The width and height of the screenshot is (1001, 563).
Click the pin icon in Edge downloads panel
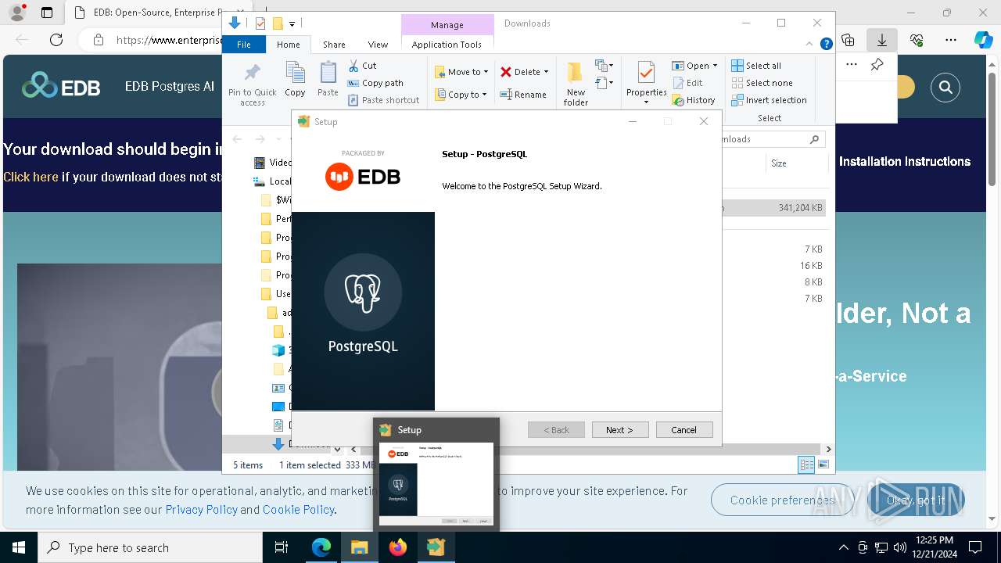click(877, 65)
